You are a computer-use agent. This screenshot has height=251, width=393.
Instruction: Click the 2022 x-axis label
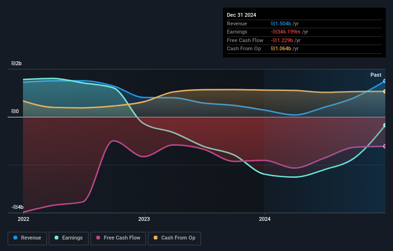click(23, 219)
